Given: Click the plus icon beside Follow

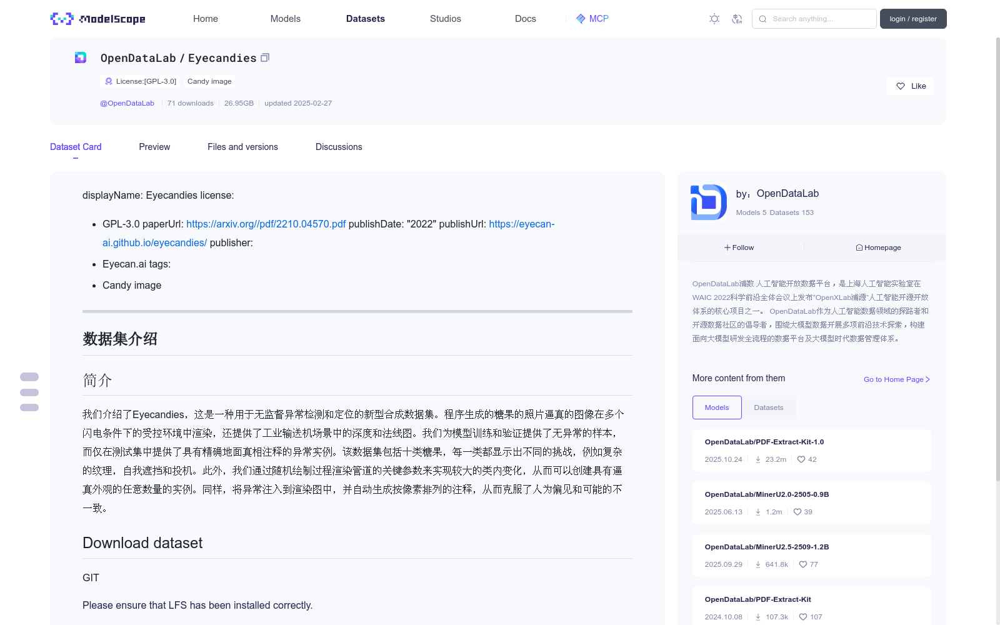Looking at the screenshot, I should 727,247.
